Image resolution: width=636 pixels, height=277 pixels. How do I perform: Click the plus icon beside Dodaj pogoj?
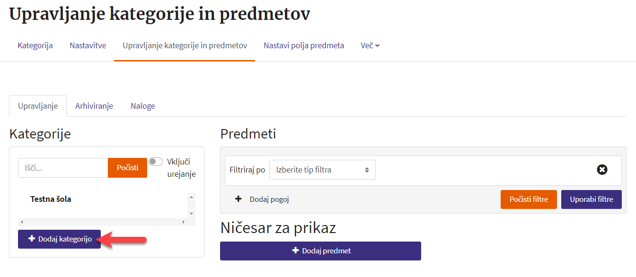(238, 199)
